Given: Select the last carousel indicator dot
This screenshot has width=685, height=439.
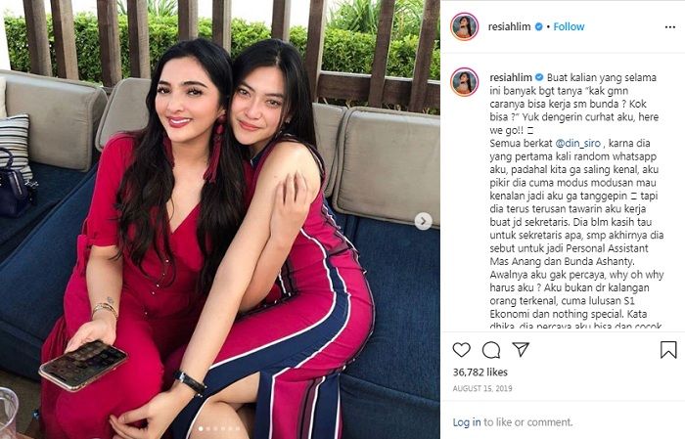Looking at the screenshot, I should [238, 428].
